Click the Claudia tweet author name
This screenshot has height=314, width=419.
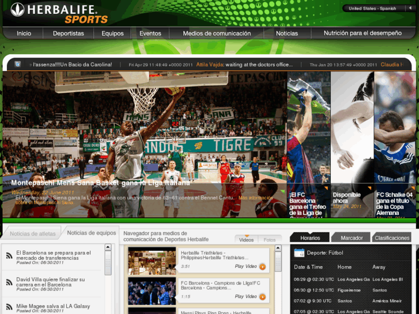click(x=392, y=65)
